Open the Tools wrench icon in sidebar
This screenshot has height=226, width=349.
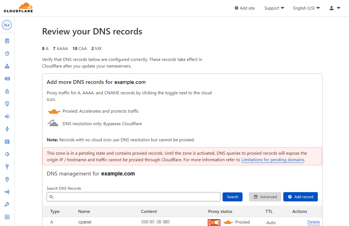click(x=7, y=204)
